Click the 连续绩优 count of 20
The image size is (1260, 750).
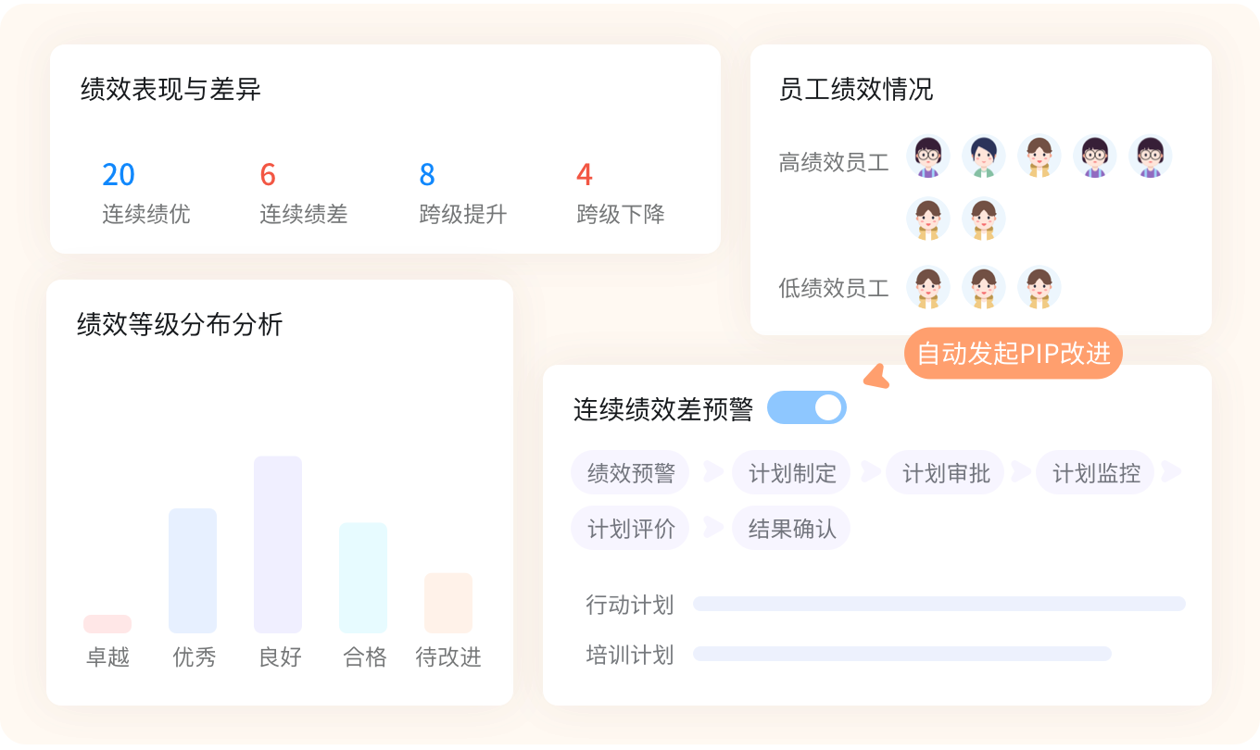[119, 174]
